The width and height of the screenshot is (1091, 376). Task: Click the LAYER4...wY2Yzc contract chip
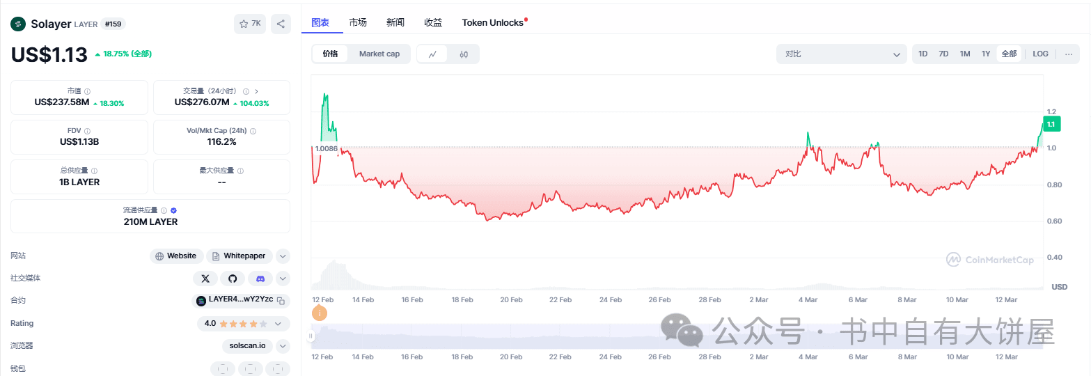coord(241,301)
